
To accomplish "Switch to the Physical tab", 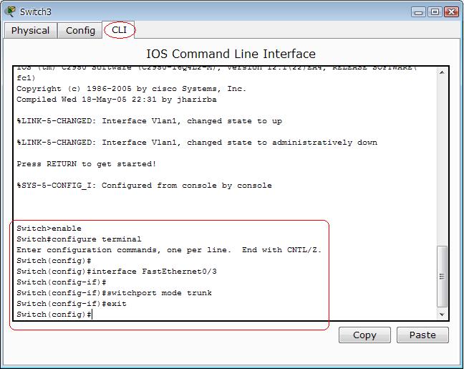I will (x=31, y=31).
